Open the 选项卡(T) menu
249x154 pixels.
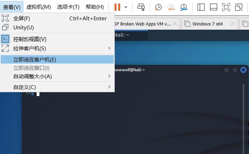(x=68, y=7)
